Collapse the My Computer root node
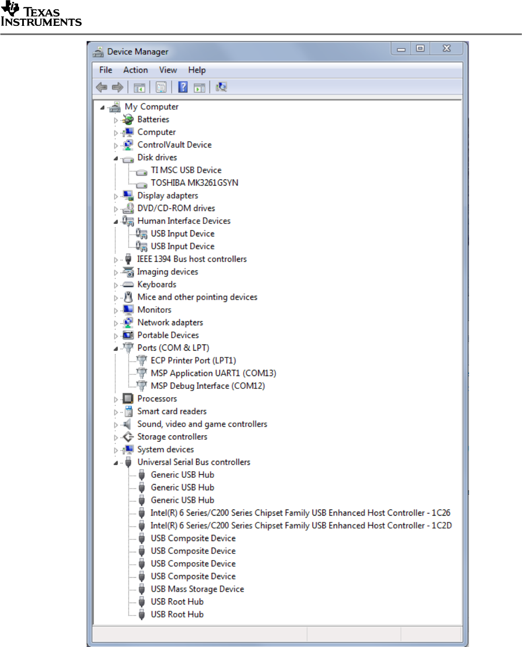The height and width of the screenshot is (647, 522). coord(102,108)
